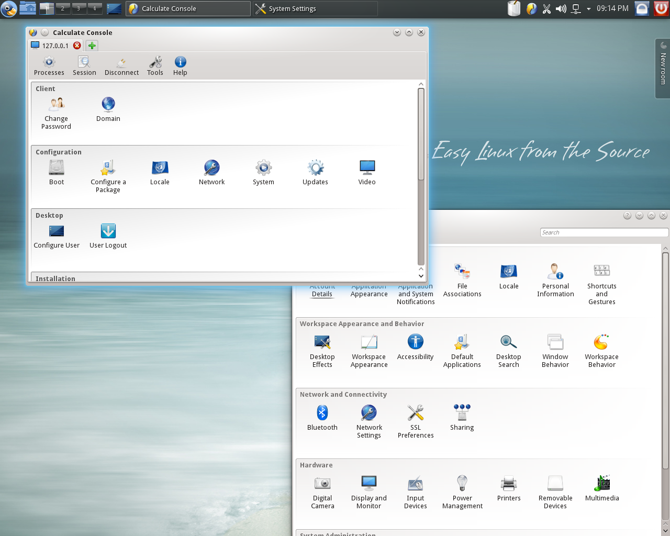Screen dimensions: 670x536
Task: Open System configuration
Action: coord(263,173)
